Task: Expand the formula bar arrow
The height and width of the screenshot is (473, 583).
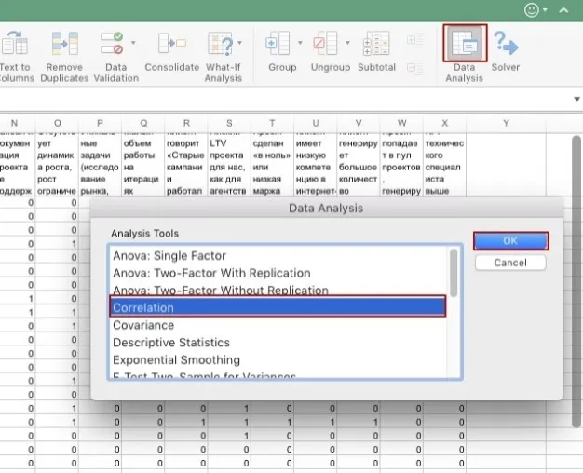Action: tap(576, 100)
